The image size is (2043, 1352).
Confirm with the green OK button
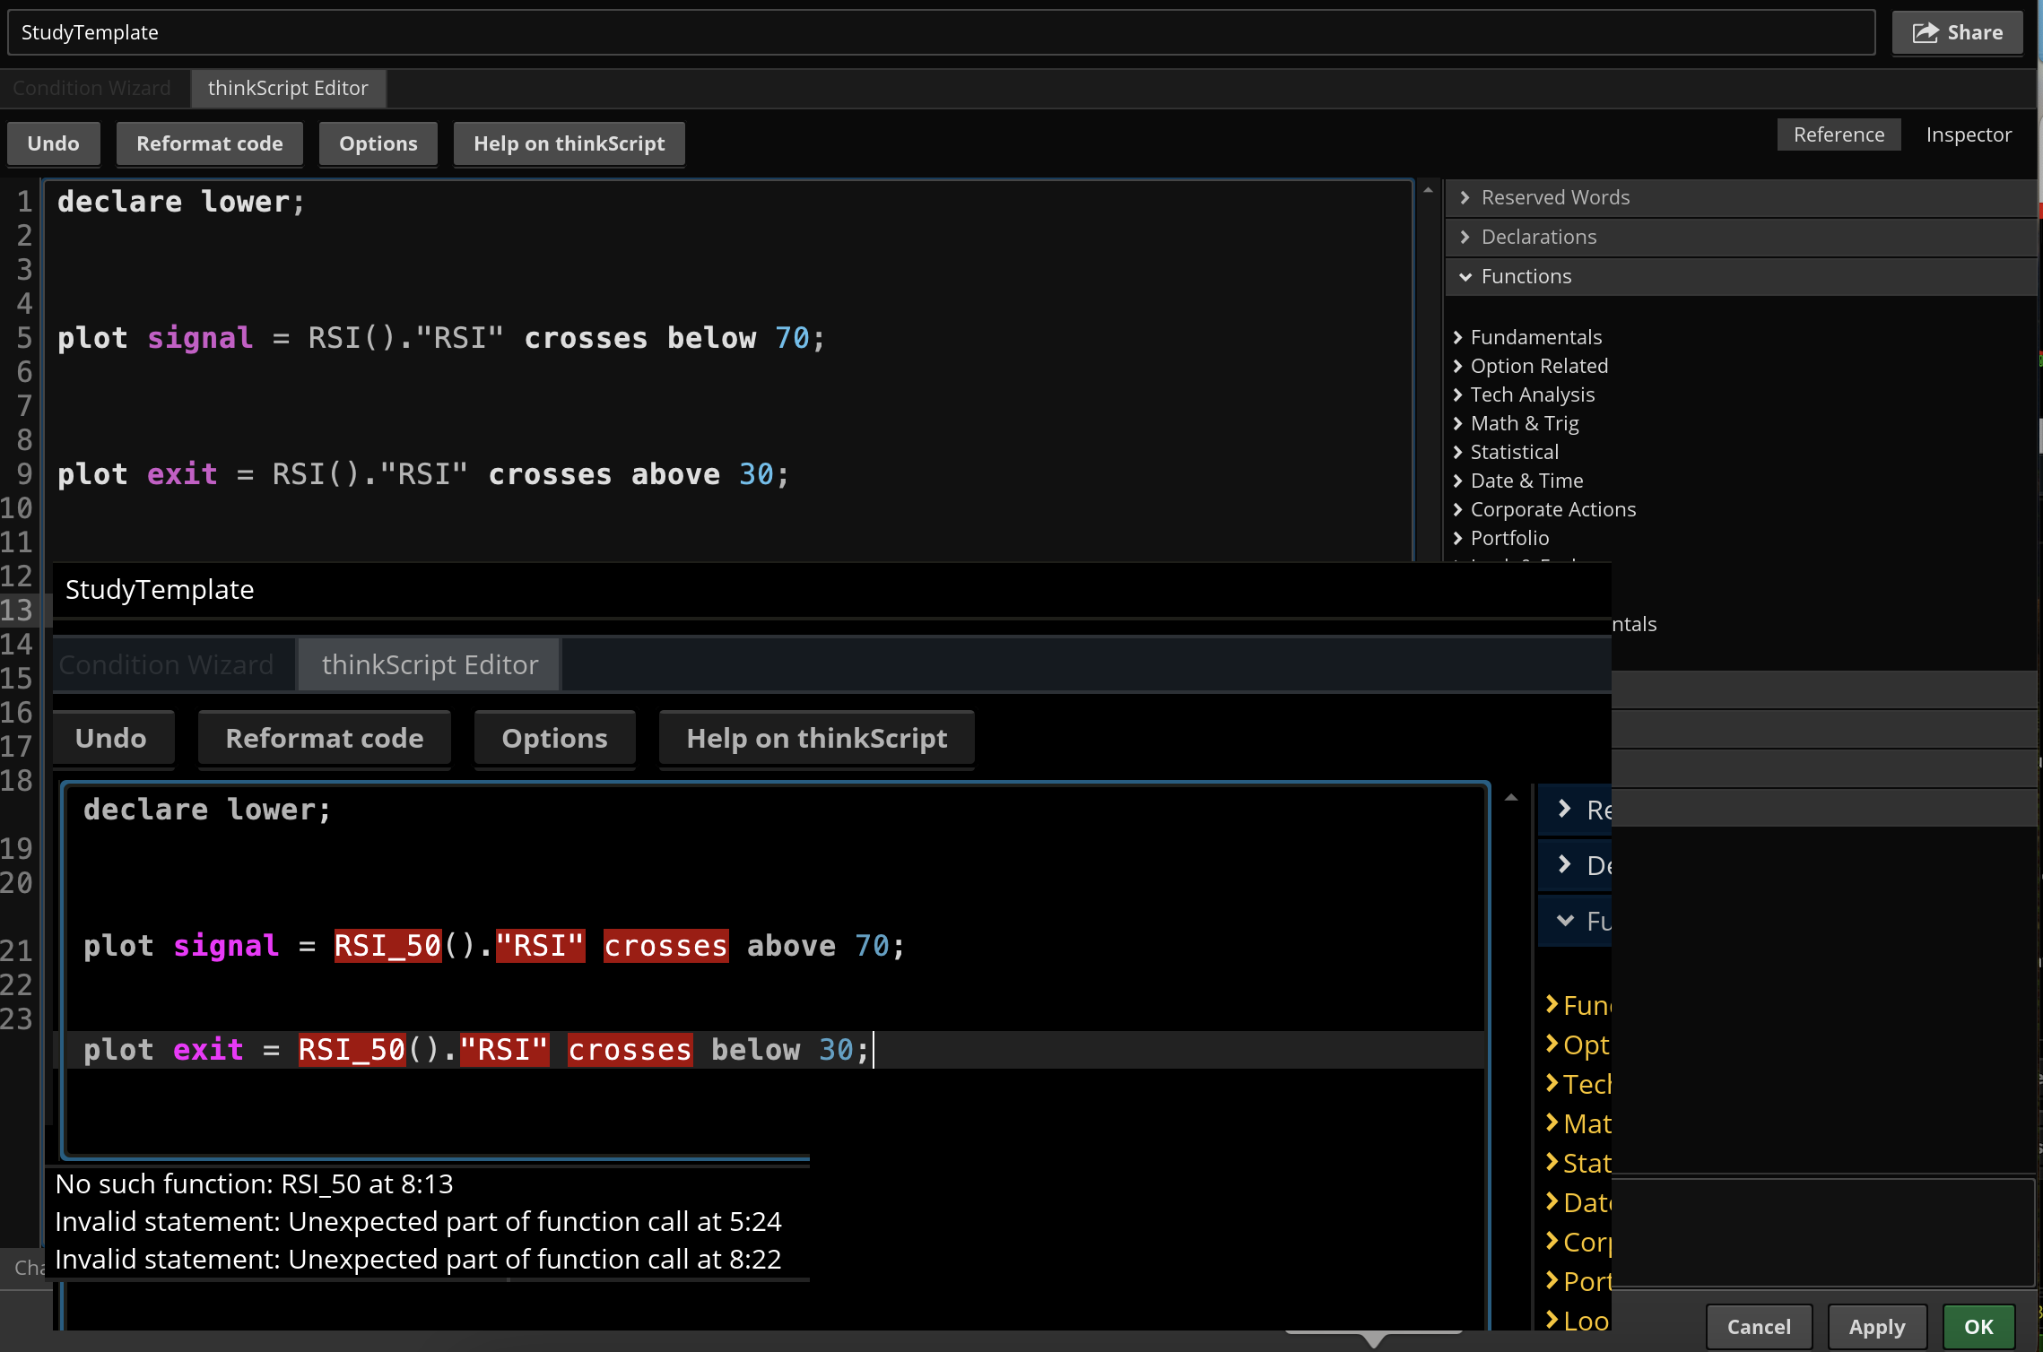coord(1978,1327)
